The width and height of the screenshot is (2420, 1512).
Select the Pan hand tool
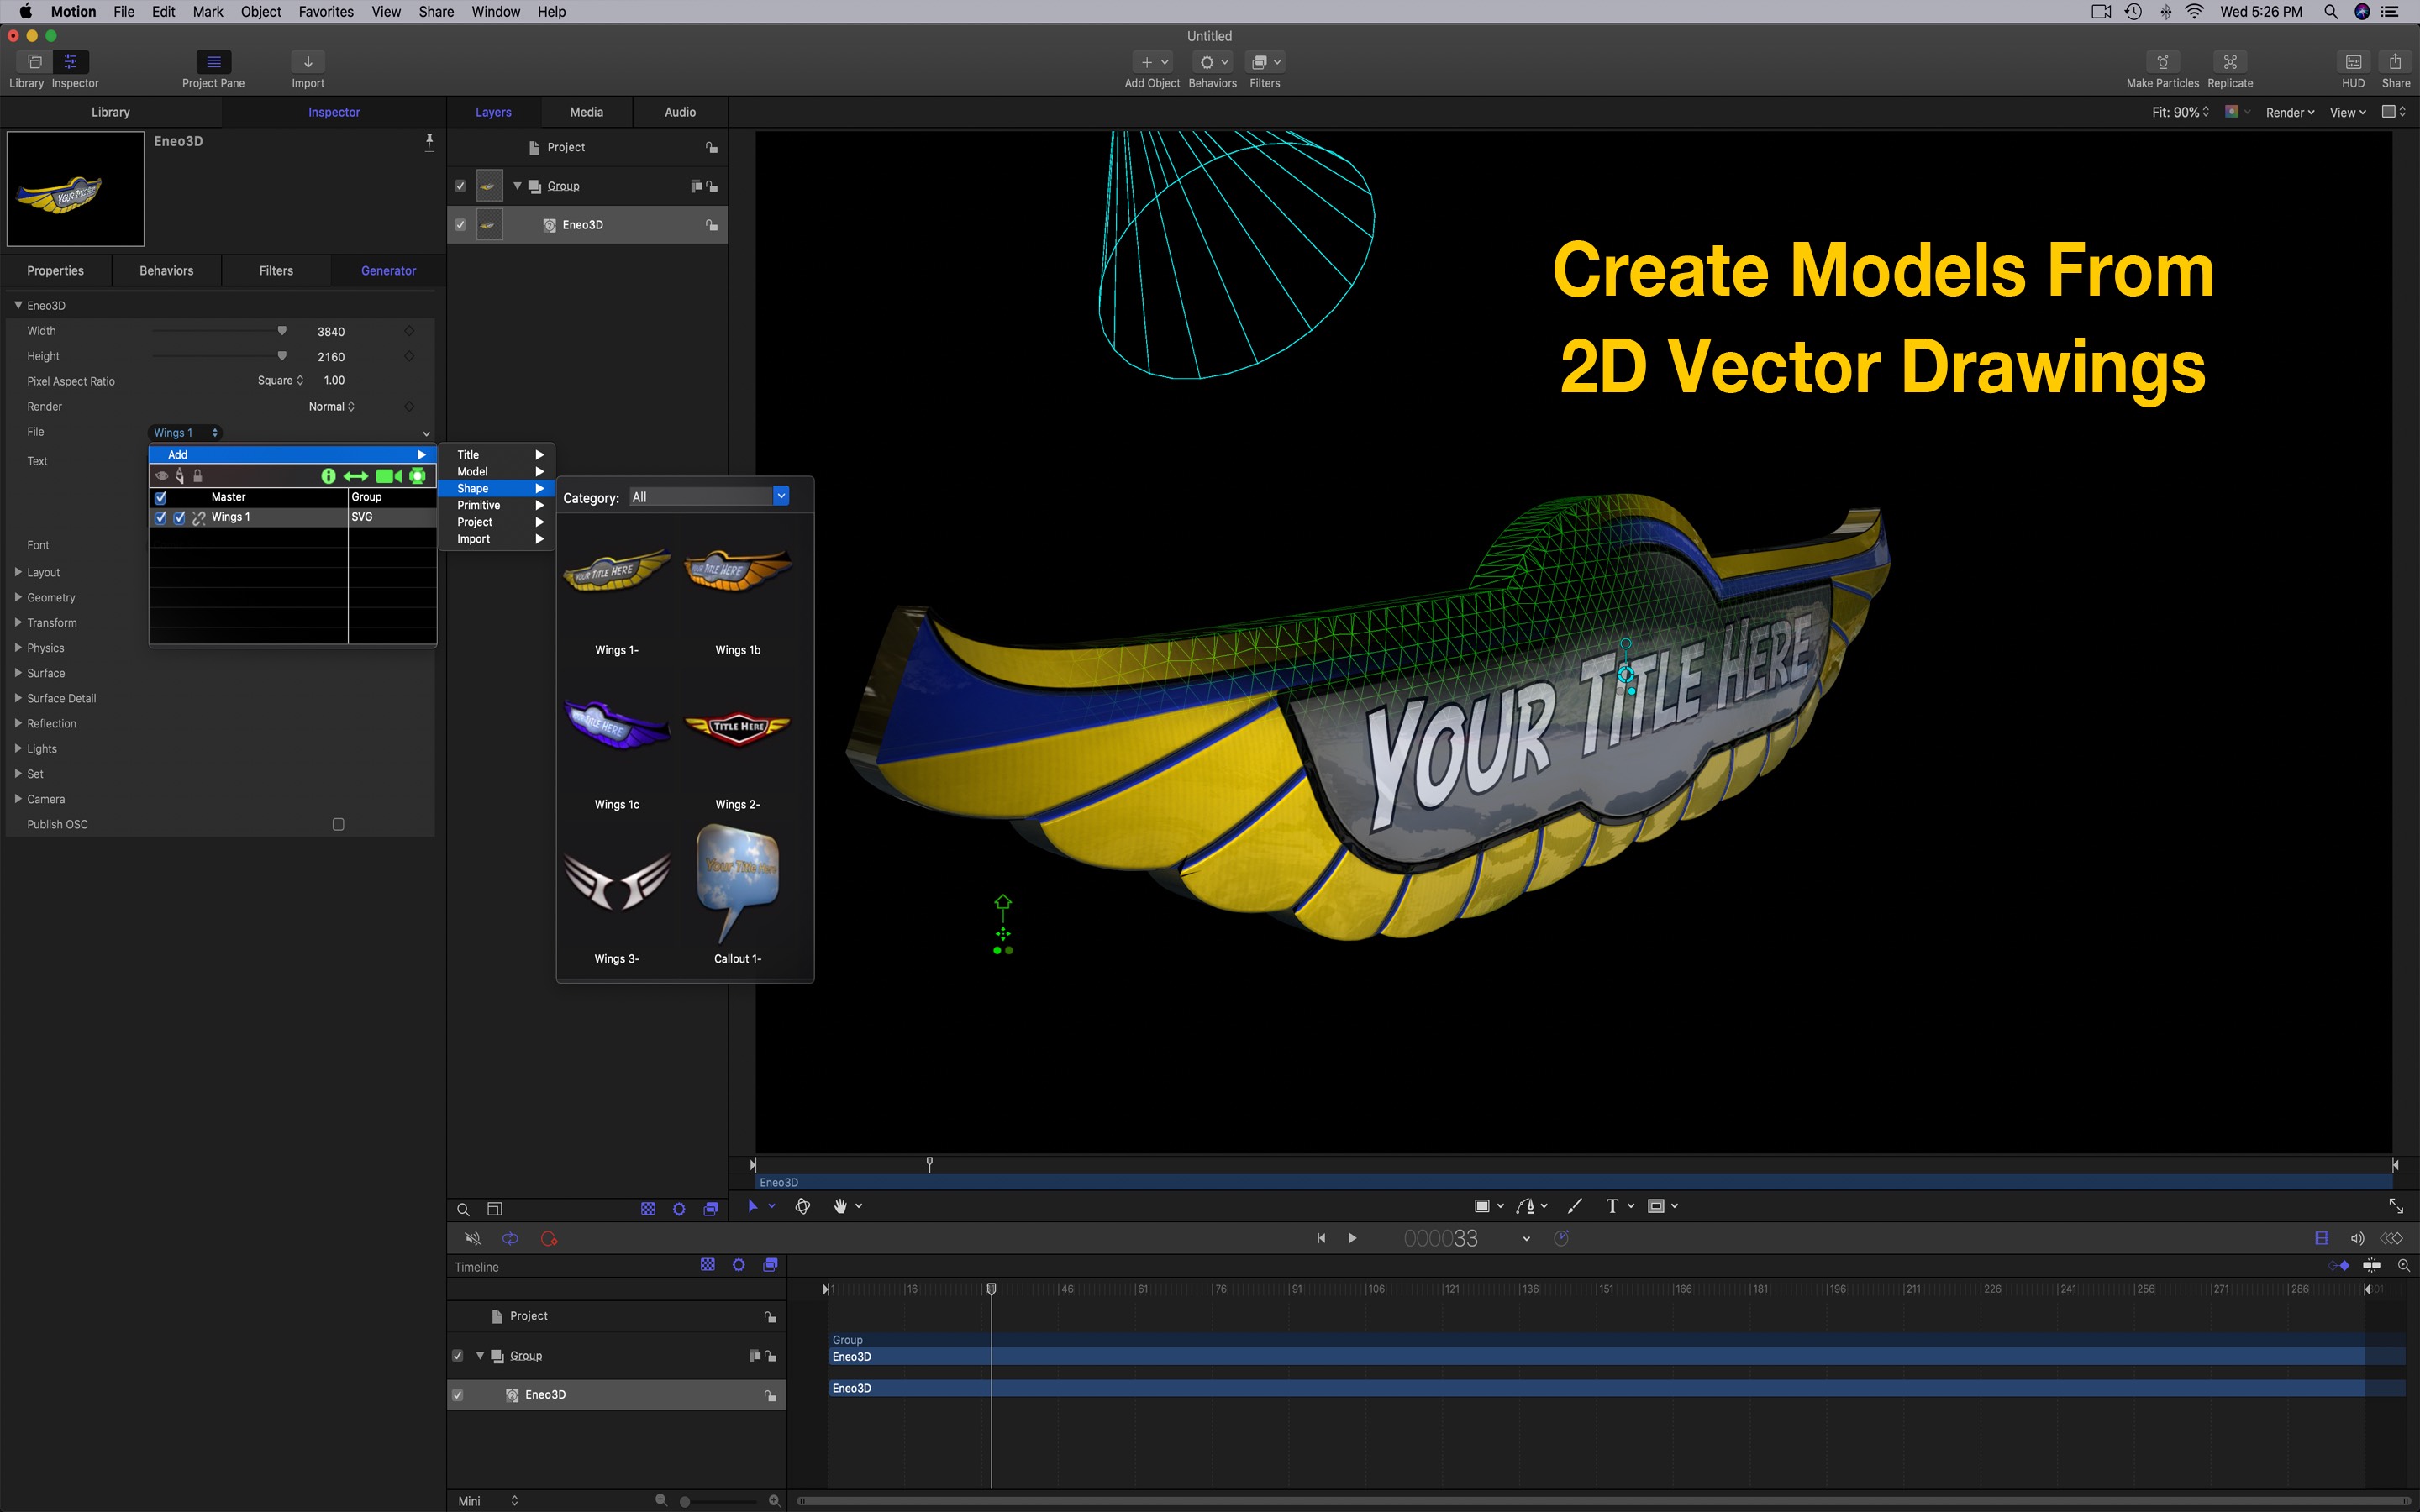pyautogui.click(x=840, y=1206)
